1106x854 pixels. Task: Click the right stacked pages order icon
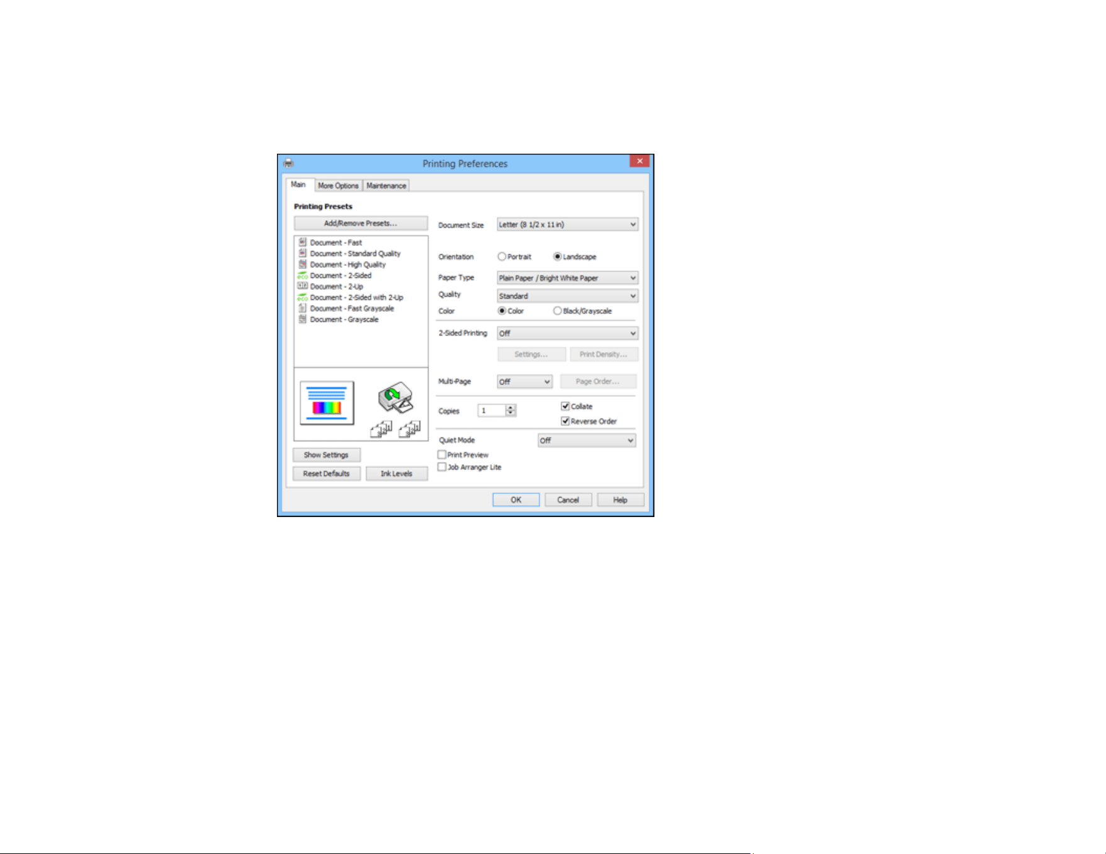[x=409, y=429]
